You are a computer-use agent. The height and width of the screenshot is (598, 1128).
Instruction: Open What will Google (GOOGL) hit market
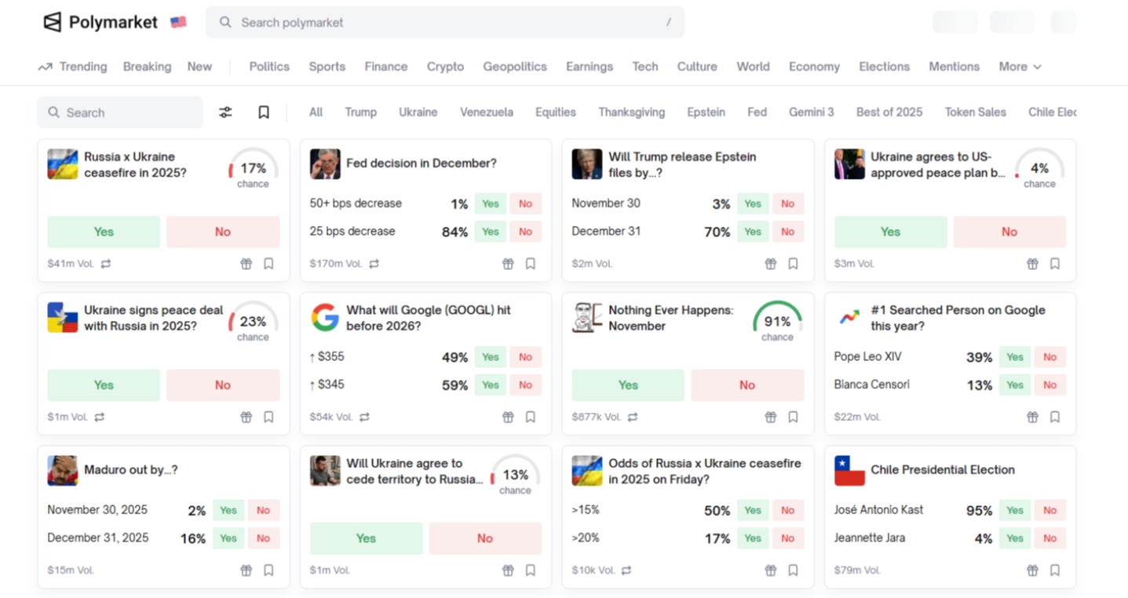click(429, 318)
